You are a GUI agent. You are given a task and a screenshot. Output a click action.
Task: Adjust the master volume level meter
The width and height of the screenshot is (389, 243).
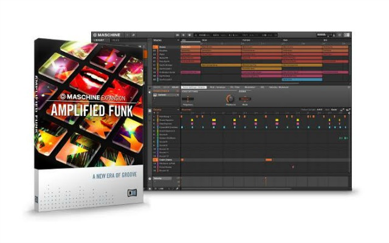324,35
